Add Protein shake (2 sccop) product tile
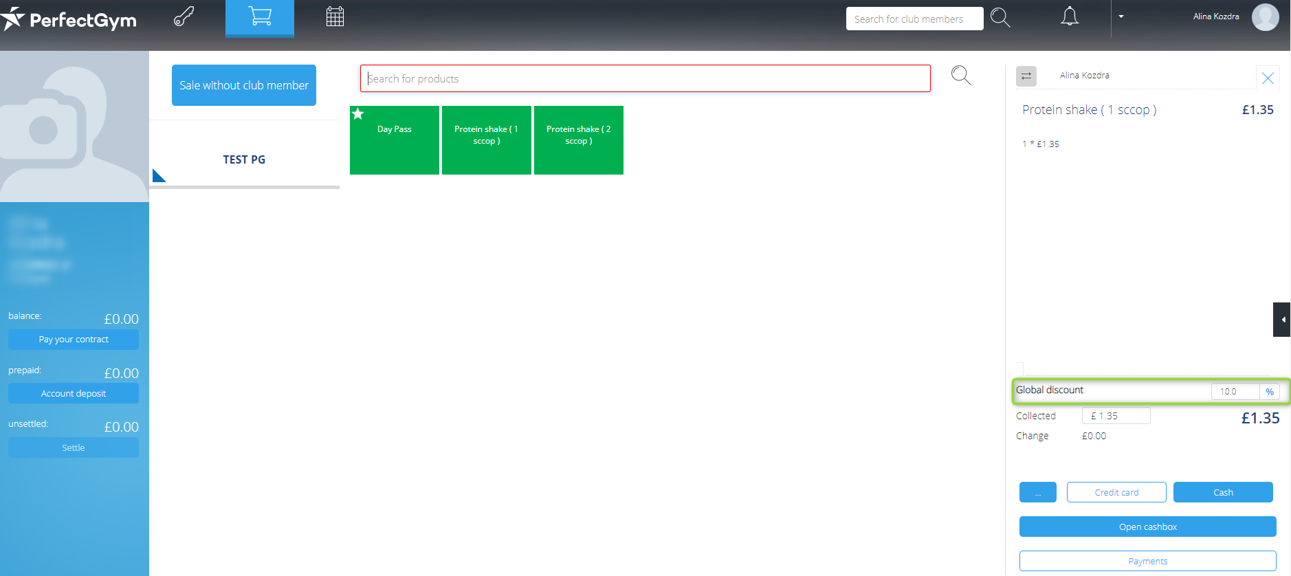The image size is (1291, 576). click(578, 140)
